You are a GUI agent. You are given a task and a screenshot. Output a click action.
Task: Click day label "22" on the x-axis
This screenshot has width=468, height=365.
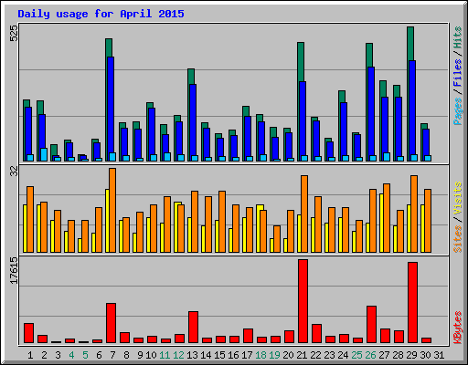click(x=315, y=355)
